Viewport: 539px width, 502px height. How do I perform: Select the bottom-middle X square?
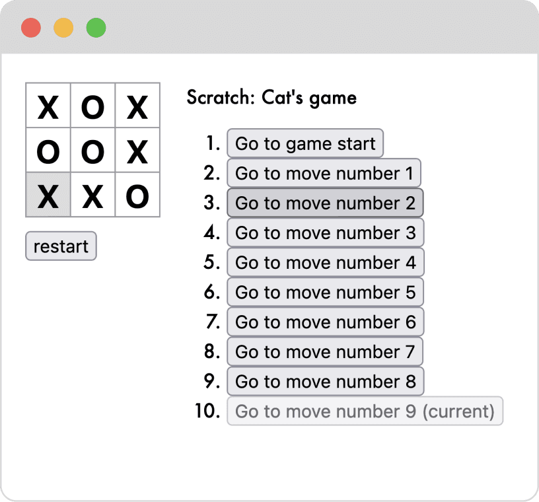click(x=93, y=196)
